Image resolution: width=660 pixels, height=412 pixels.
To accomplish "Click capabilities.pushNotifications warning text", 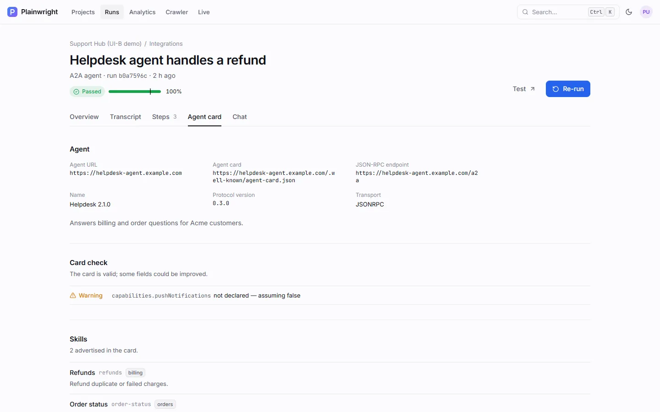I will pyautogui.click(x=161, y=296).
